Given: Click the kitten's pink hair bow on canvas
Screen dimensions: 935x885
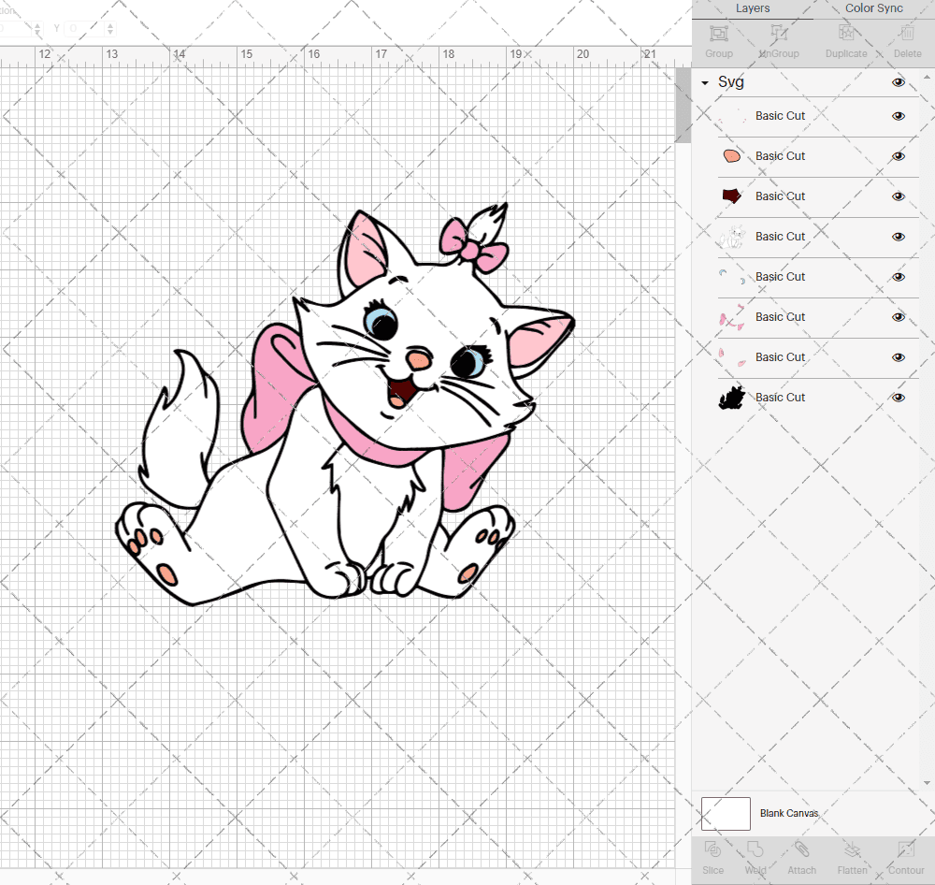Looking at the screenshot, I should pyautogui.click(x=474, y=246).
